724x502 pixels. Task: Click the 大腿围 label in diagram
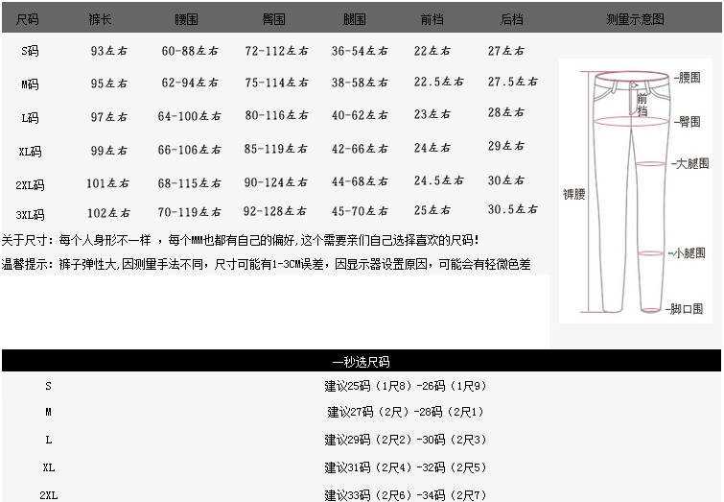coord(689,163)
